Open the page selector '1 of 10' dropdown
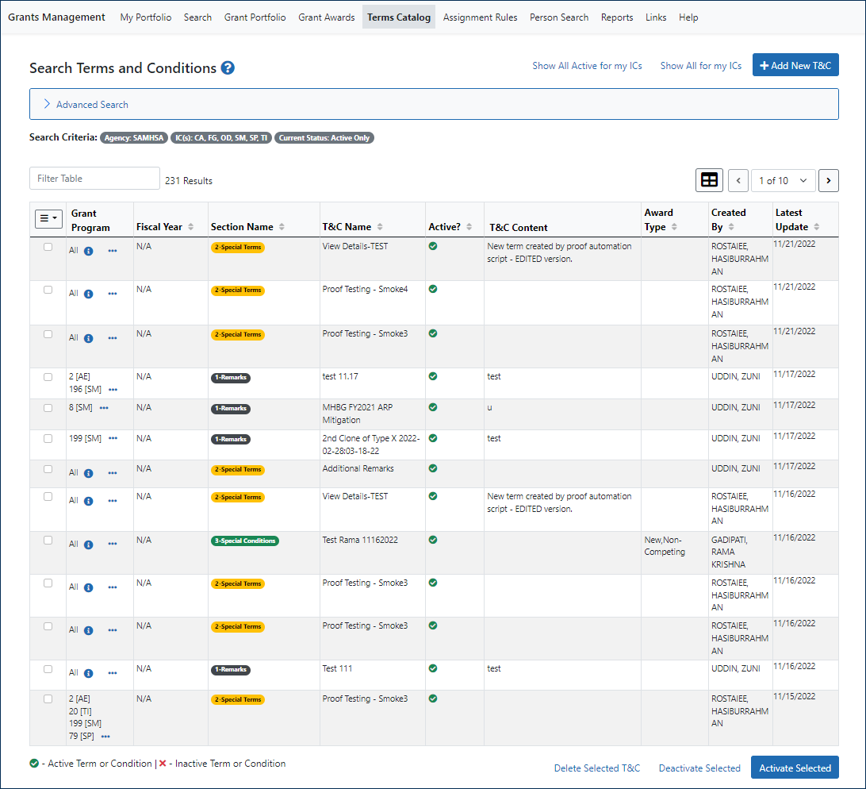This screenshot has width=866, height=789. tap(783, 180)
